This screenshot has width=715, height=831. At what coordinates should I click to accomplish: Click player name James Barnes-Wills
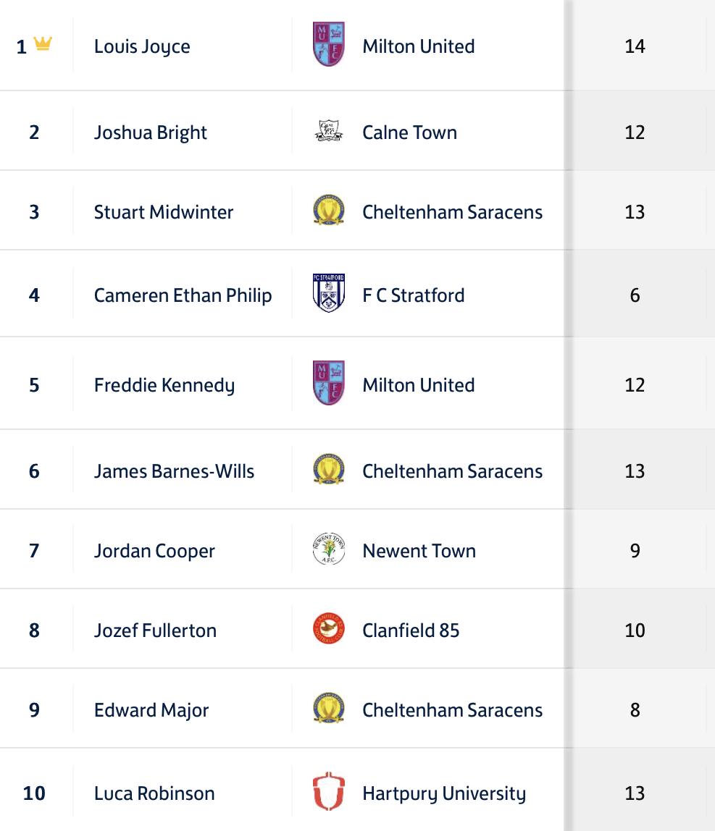[174, 471]
